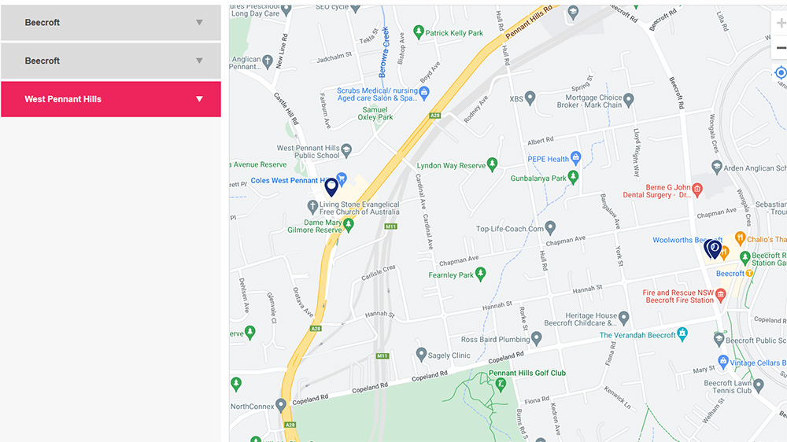Image resolution: width=787 pixels, height=442 pixels.
Task: Click the West Pennant Hills Public School marker
Action: tap(346, 149)
